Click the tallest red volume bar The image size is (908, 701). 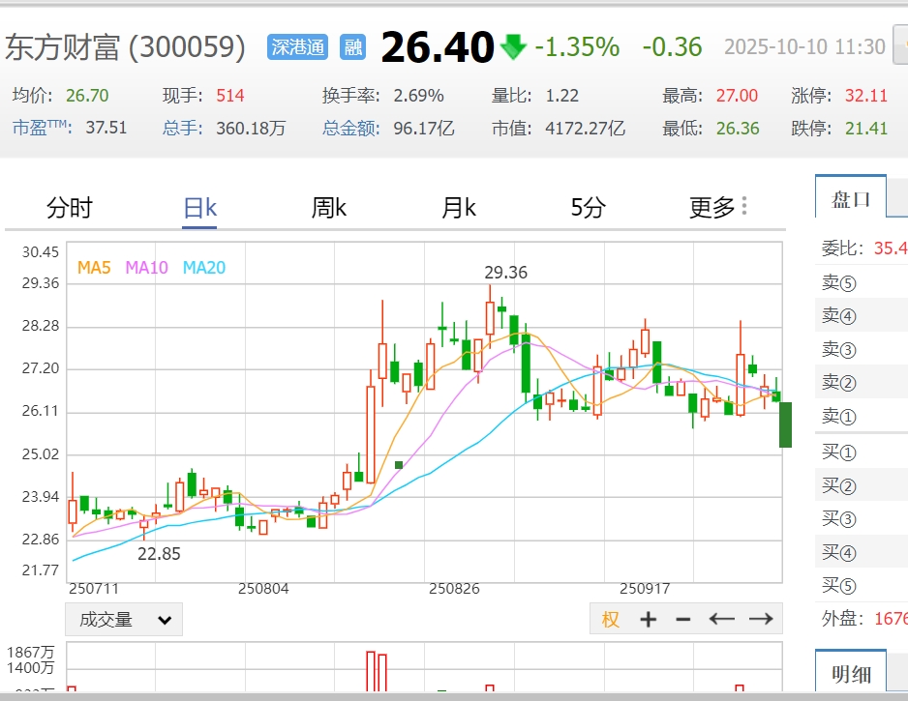(371, 671)
